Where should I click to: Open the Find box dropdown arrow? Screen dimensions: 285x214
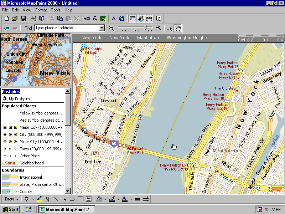point(102,28)
